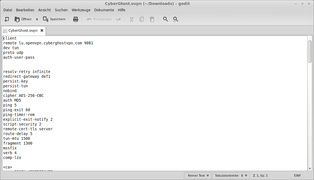This screenshot has height=180, width=314.
Task: Click the 'dev tun' line
Action: pos(11,48)
